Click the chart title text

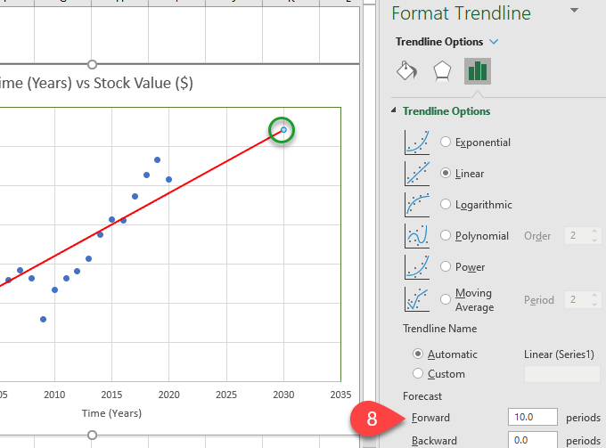point(98,84)
